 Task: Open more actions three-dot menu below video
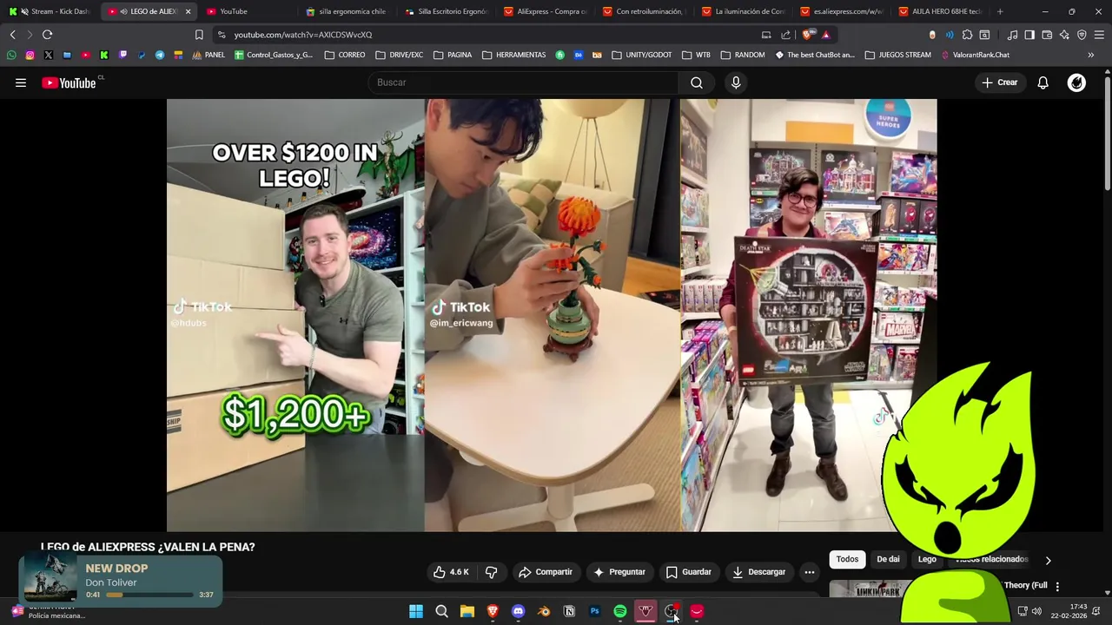coord(809,572)
